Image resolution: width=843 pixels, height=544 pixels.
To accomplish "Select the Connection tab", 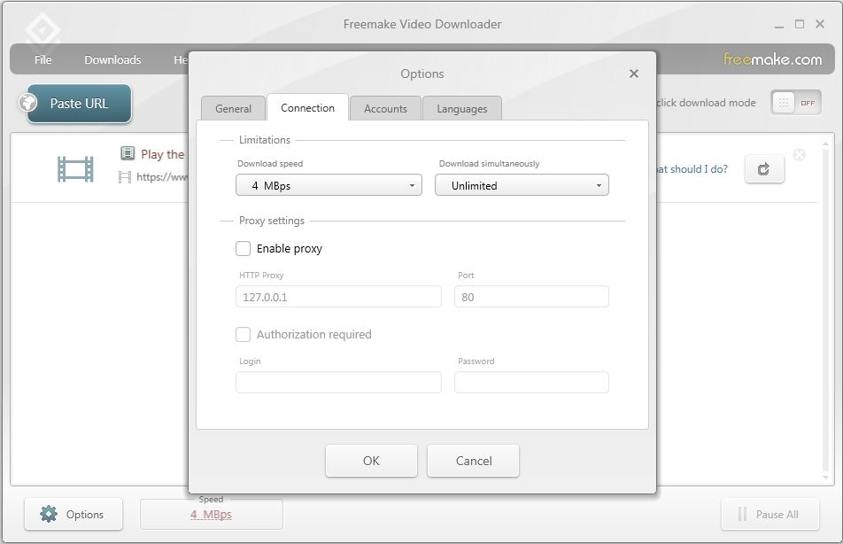I will click(x=307, y=107).
